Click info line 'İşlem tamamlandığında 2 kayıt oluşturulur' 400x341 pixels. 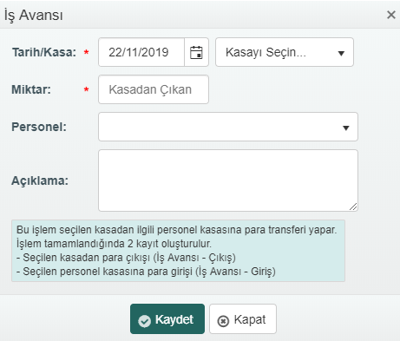click(x=114, y=244)
